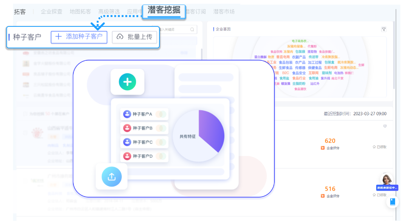Toggle the switch next to 种子客户C
Image resolution: width=408 pixels, height=224 pixels.
(160, 142)
